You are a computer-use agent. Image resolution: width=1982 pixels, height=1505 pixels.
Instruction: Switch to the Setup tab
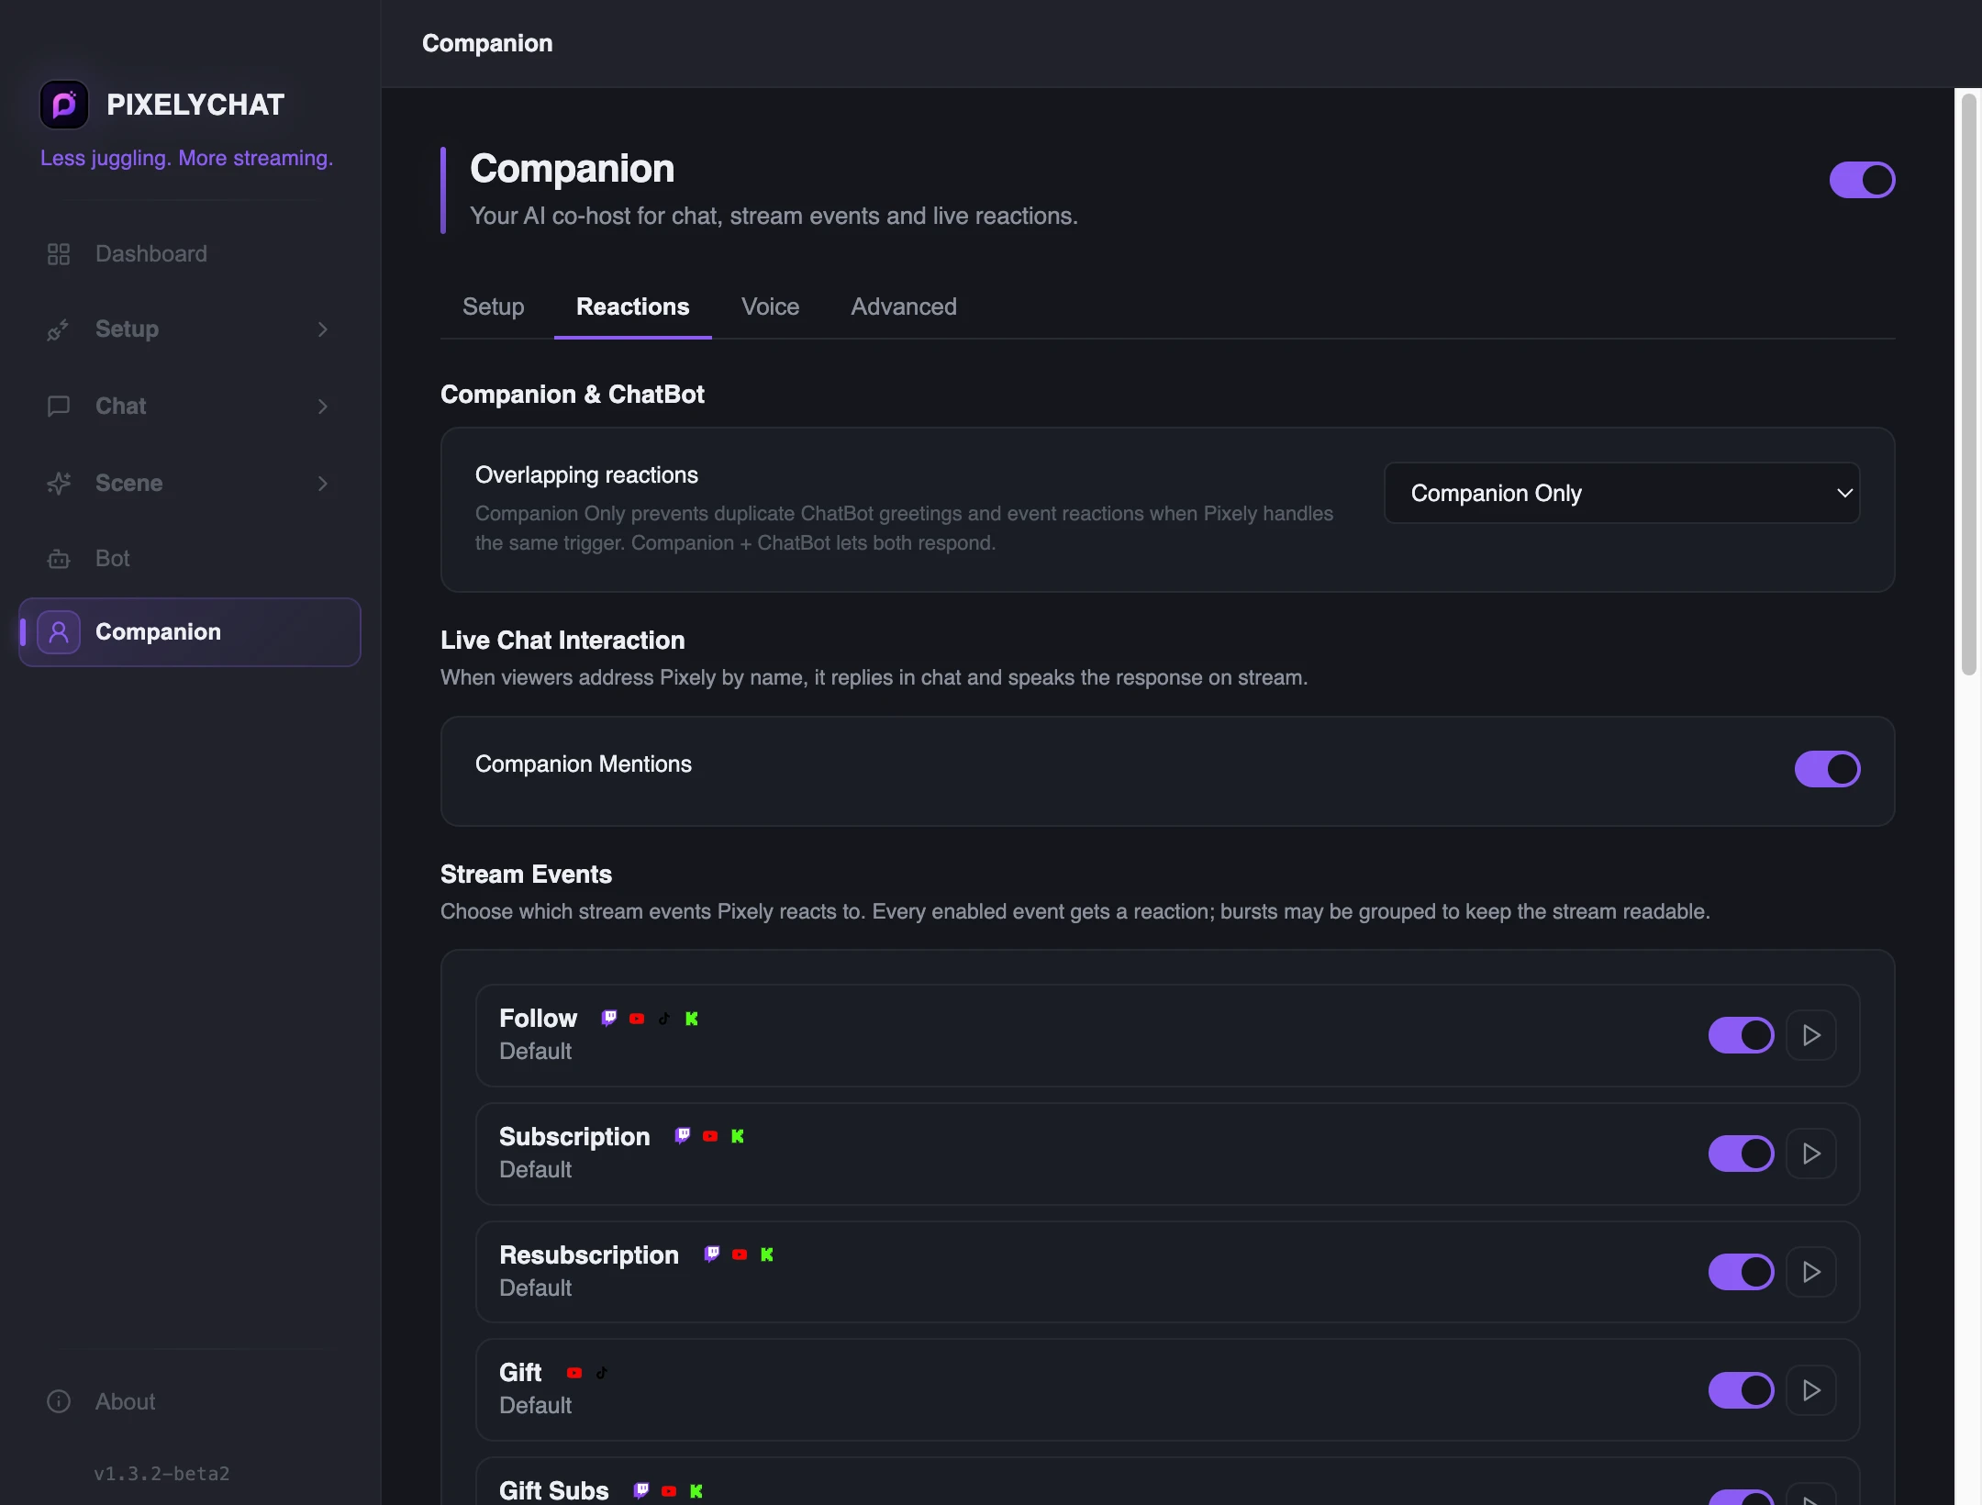click(494, 307)
